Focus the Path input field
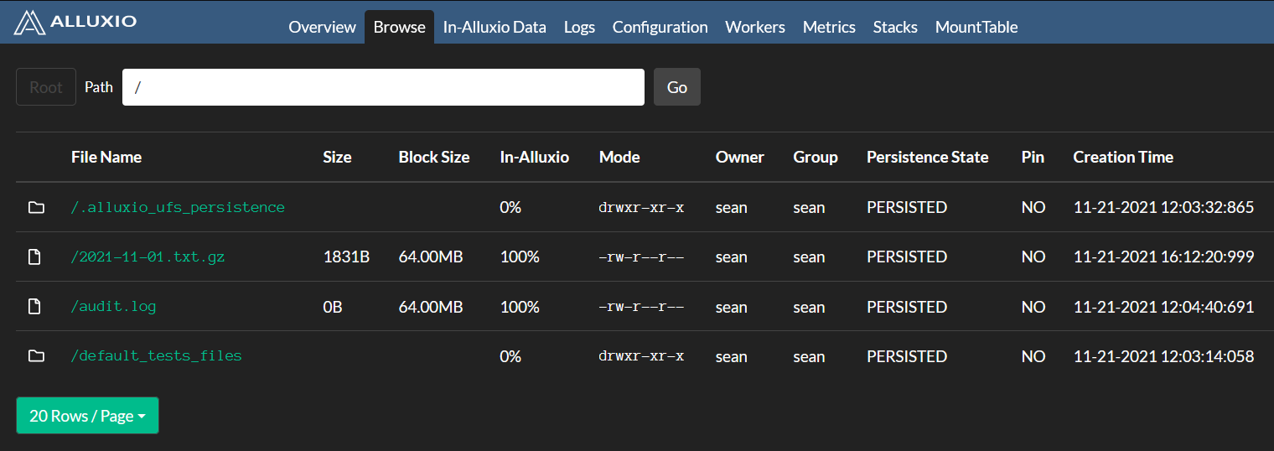1274x451 pixels. (383, 87)
